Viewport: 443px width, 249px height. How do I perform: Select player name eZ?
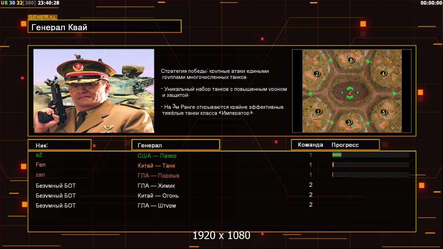pos(39,155)
